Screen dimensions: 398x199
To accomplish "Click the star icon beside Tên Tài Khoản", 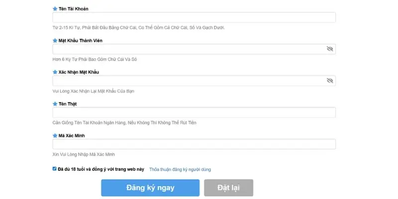I will click(x=55, y=9).
